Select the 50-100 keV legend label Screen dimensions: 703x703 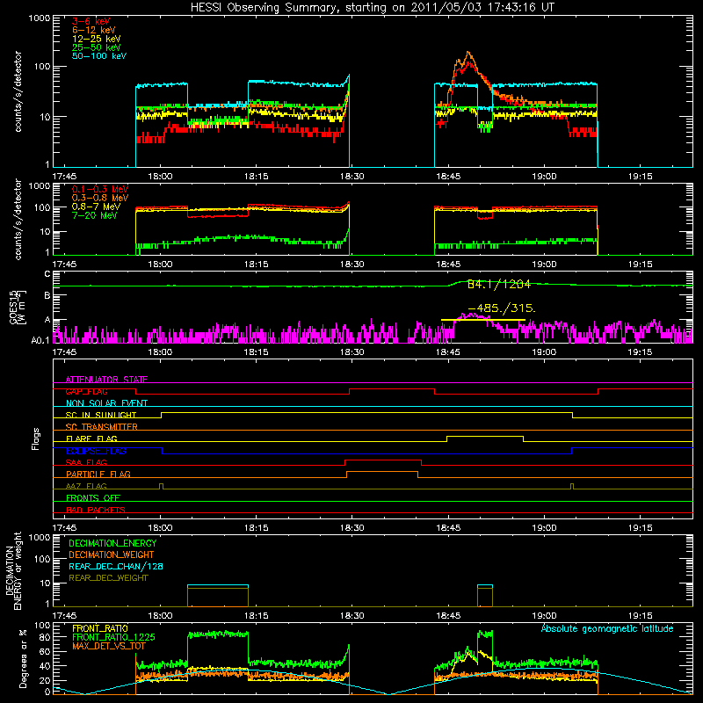(x=98, y=56)
